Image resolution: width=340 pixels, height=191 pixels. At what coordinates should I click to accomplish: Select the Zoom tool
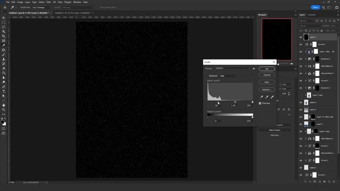(x=4, y=110)
